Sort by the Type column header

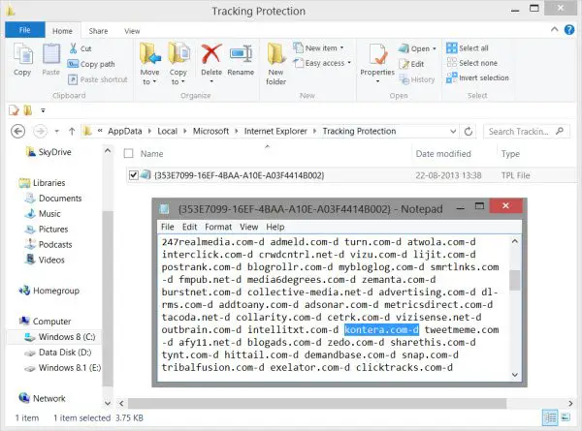[x=511, y=153]
